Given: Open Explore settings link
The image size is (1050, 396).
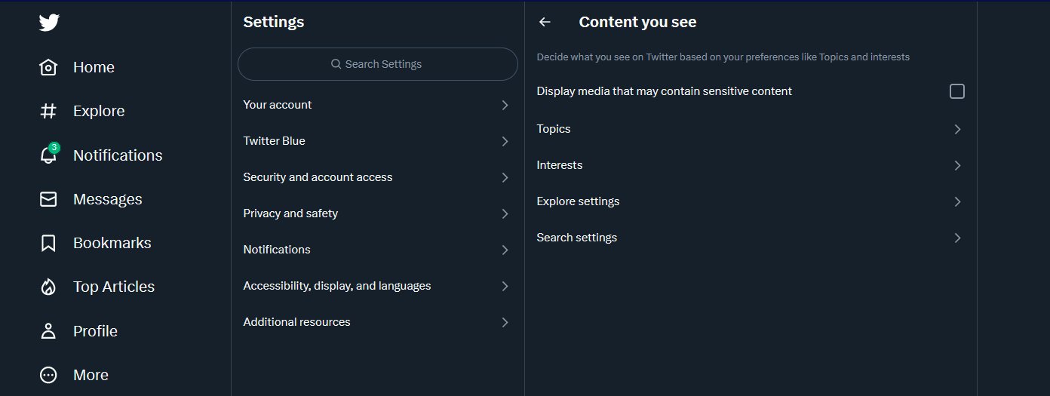Looking at the screenshot, I should coord(751,201).
